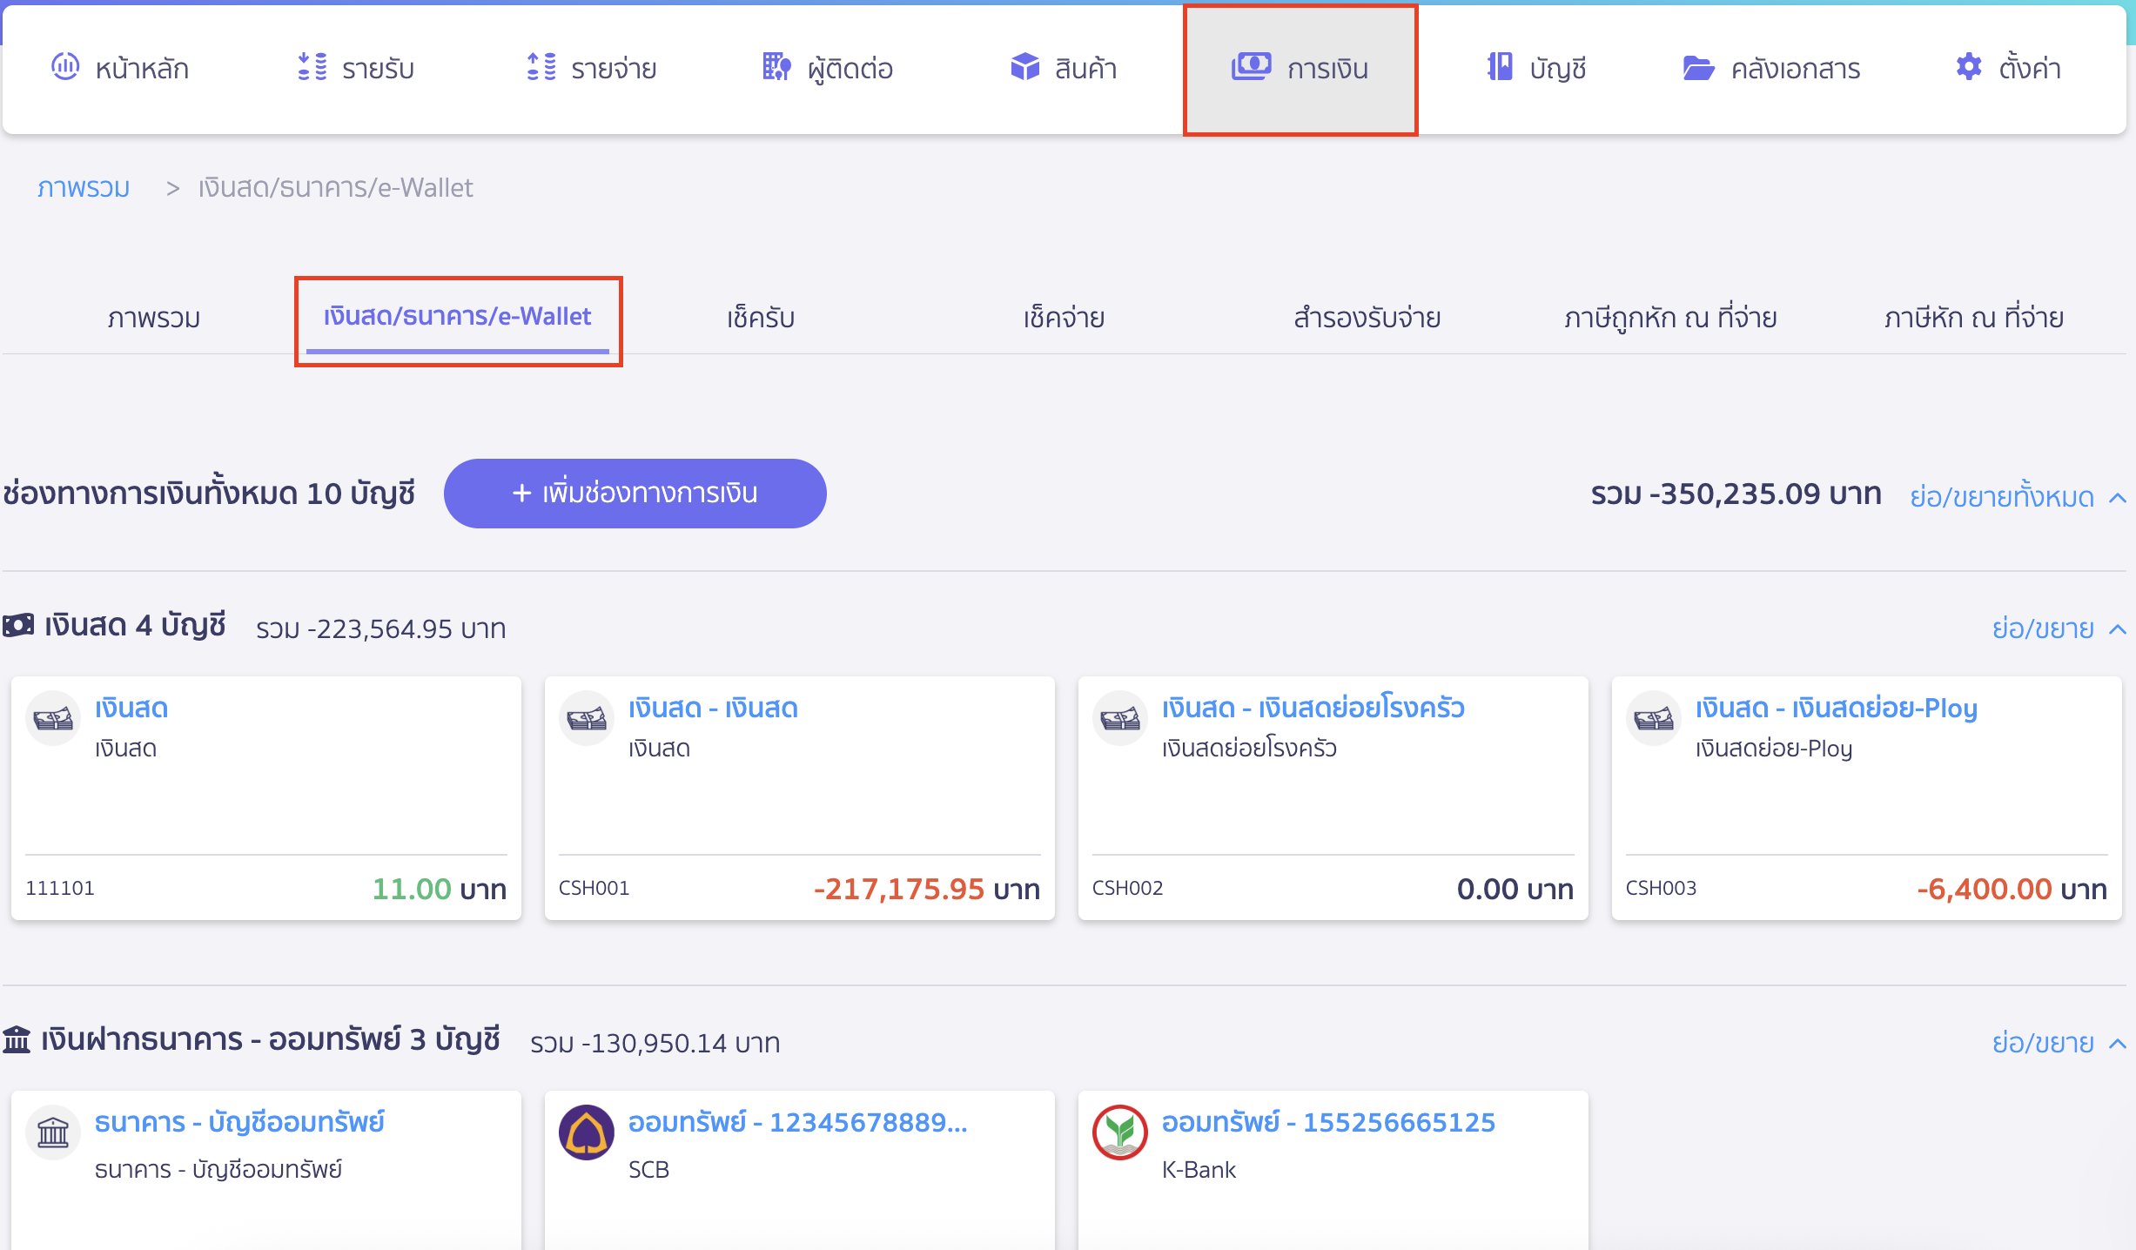Click the account code 111101
This screenshot has height=1250, width=2136.
pyautogui.click(x=60, y=888)
